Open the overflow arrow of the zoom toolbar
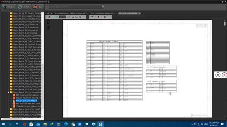 [85, 17]
